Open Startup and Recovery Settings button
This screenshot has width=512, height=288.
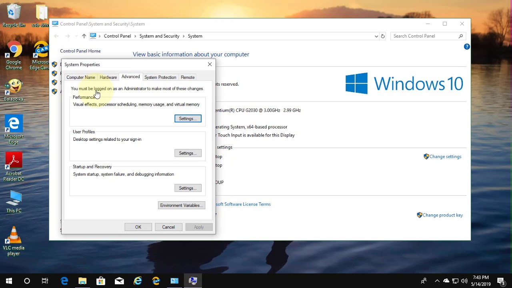tap(188, 188)
